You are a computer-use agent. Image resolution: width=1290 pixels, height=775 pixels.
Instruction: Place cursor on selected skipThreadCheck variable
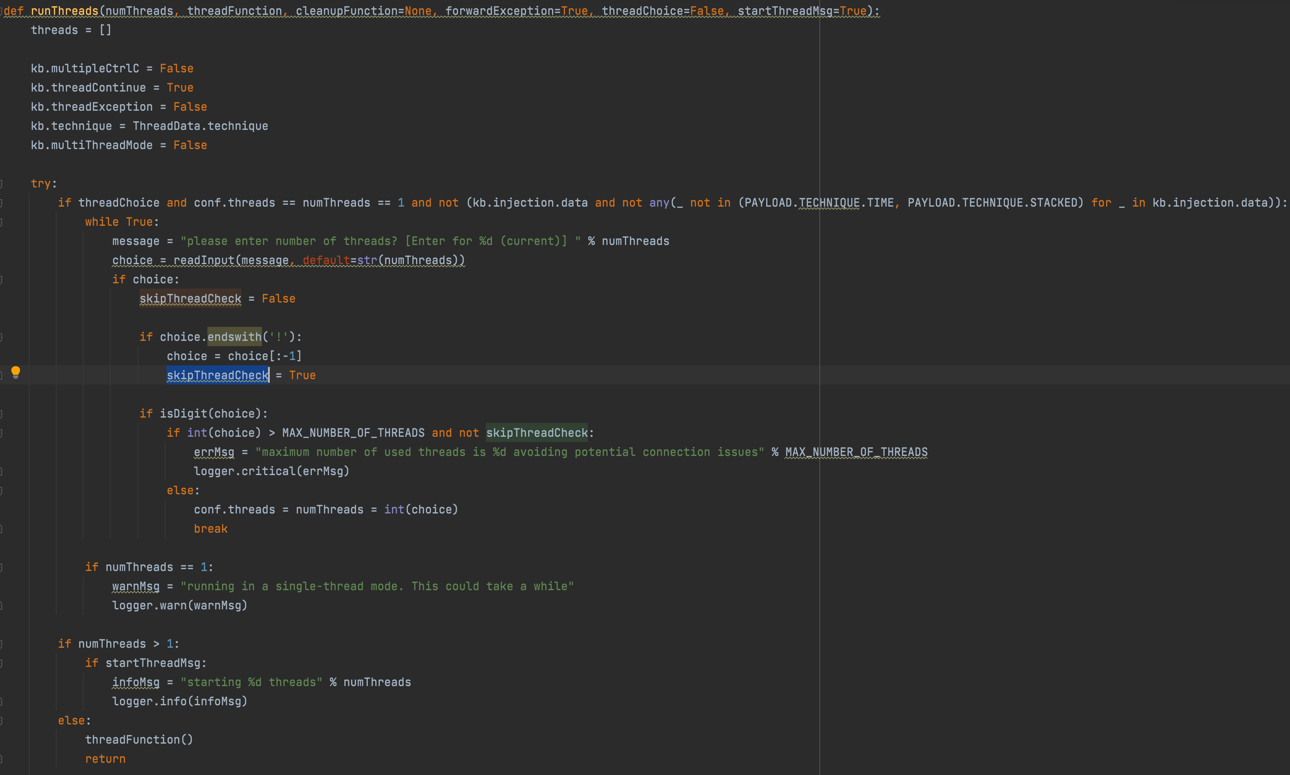click(217, 375)
